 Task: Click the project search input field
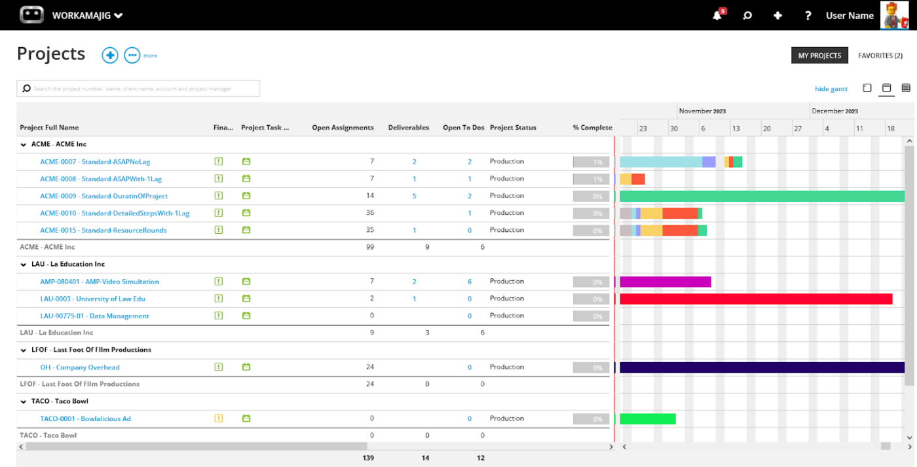click(139, 88)
